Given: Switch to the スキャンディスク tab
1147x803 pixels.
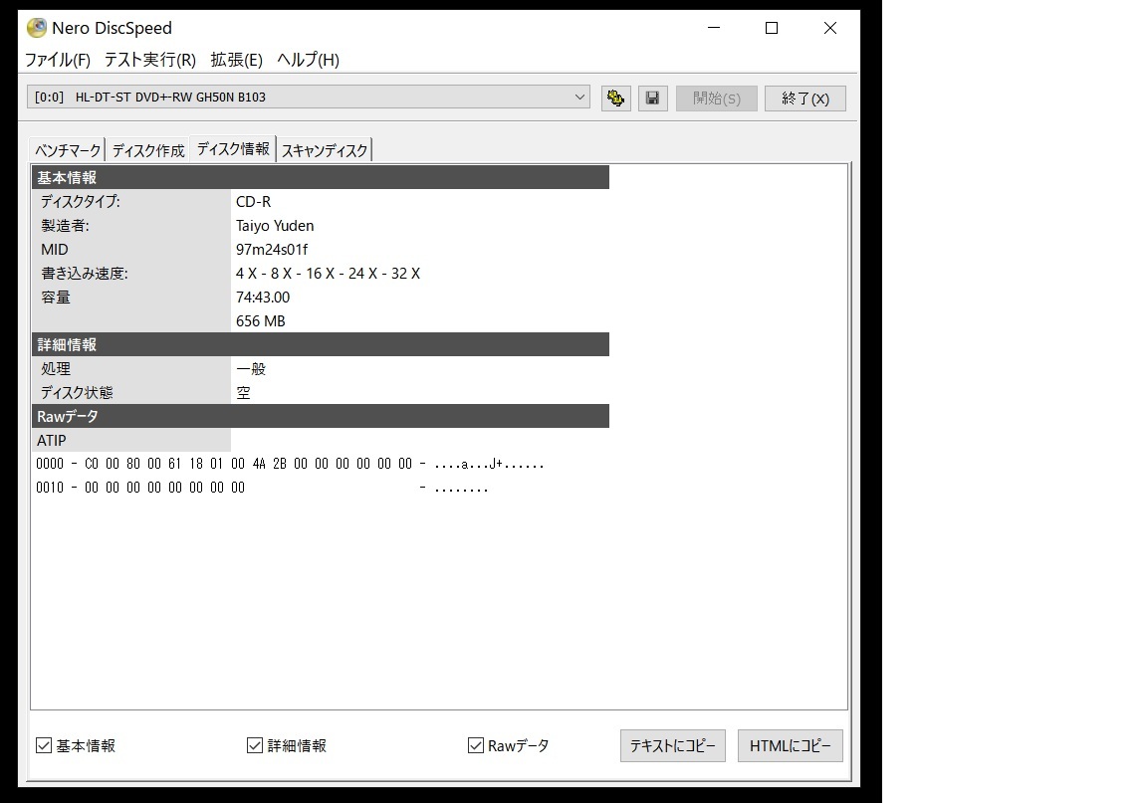Looking at the screenshot, I should [x=324, y=150].
